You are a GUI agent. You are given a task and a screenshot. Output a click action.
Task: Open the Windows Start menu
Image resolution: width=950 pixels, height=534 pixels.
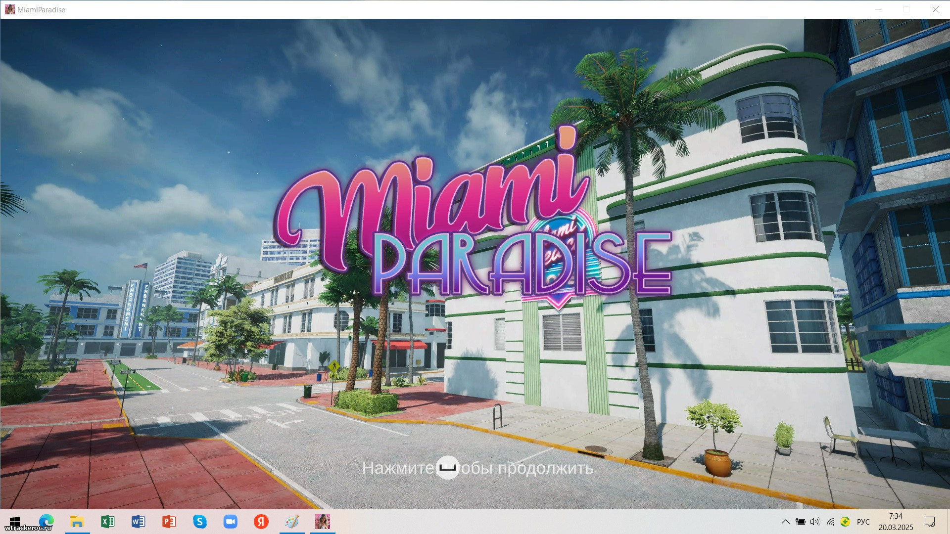click(15, 522)
